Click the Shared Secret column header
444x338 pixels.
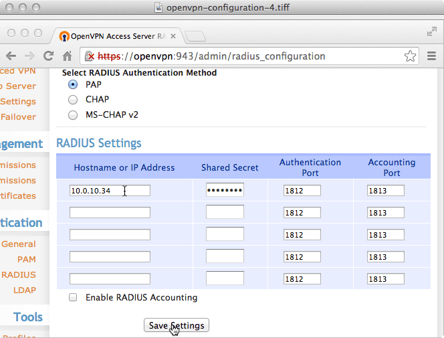(230, 167)
